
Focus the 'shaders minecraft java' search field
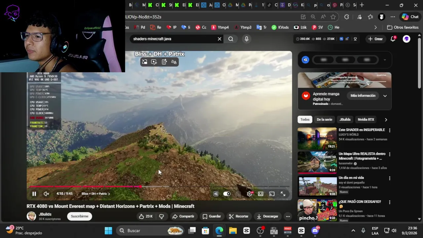pyautogui.click(x=173, y=39)
